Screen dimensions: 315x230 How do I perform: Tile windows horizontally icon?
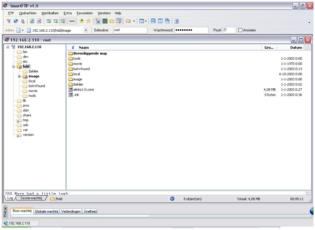[153, 21]
